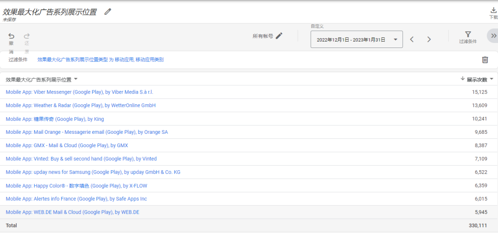
Task: Open 糖果传奇 by King placement link
Action: click(x=54, y=119)
